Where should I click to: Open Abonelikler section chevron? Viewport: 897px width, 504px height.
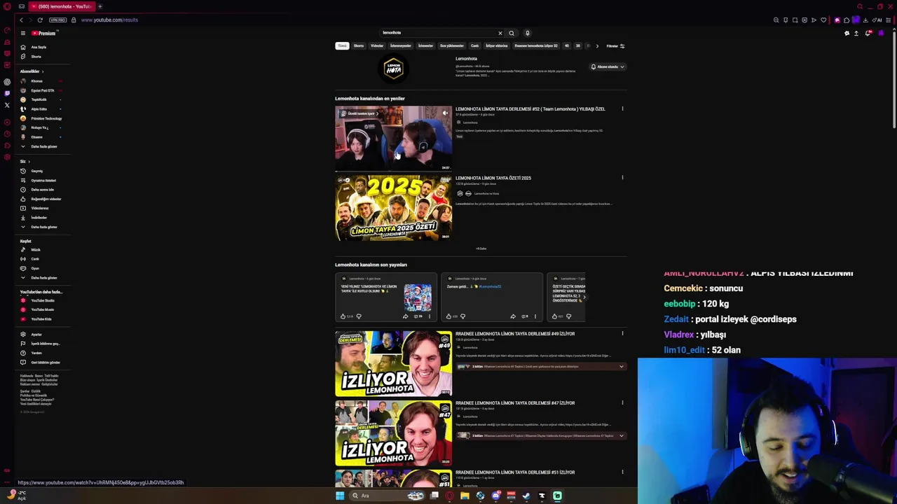(42, 71)
